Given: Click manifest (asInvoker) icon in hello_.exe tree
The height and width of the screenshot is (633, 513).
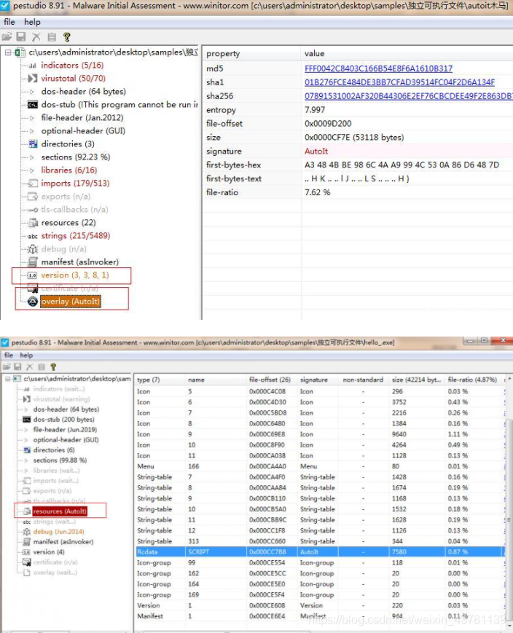Looking at the screenshot, I should coord(27,542).
